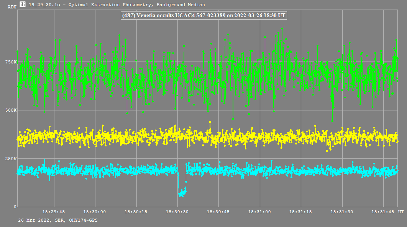Select the 18:31:30 time axis label
The image size is (407, 227).
[342, 212]
